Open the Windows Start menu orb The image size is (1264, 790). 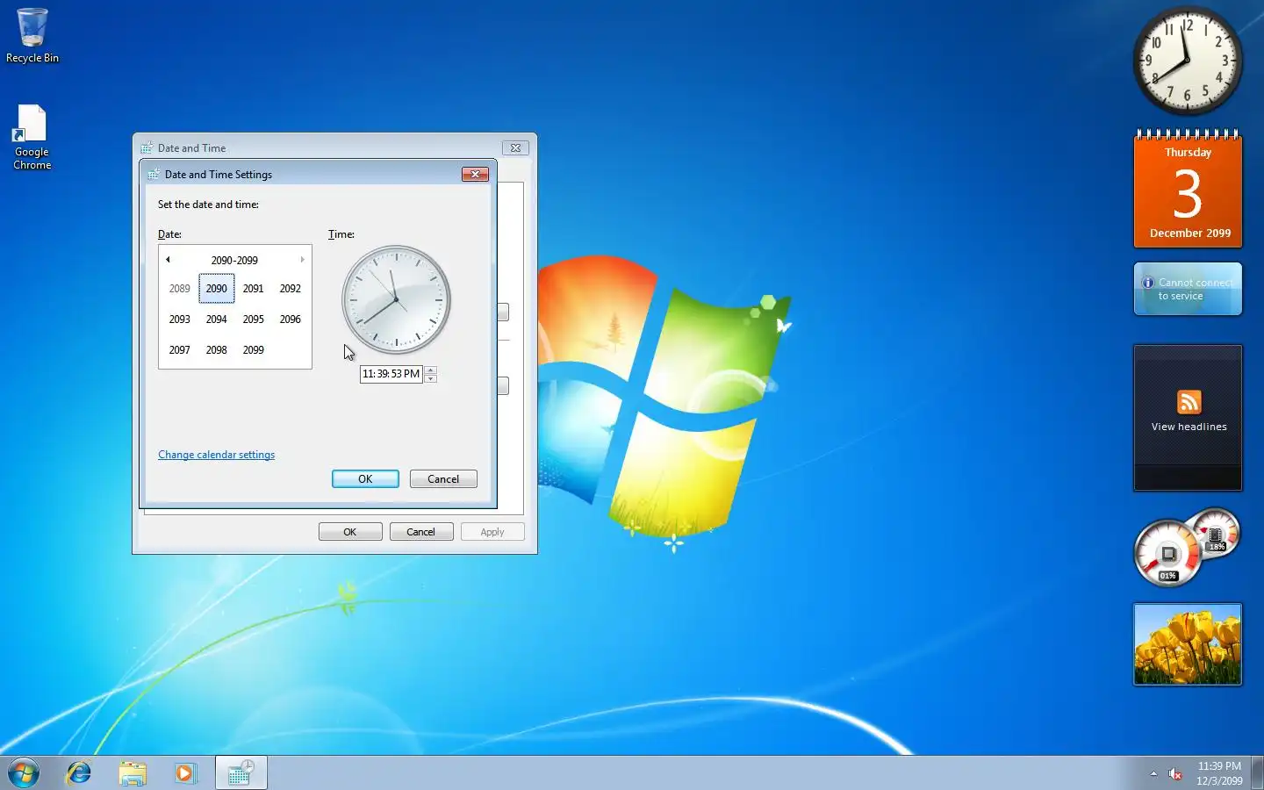coord(24,773)
